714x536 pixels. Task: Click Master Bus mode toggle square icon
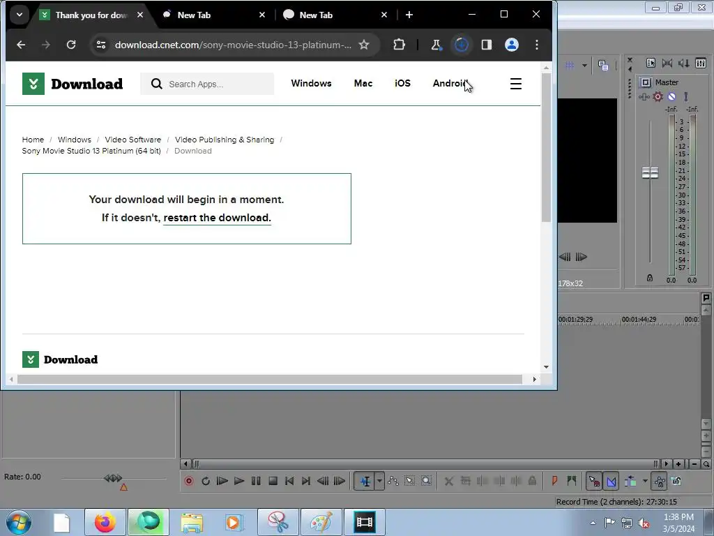(645, 82)
